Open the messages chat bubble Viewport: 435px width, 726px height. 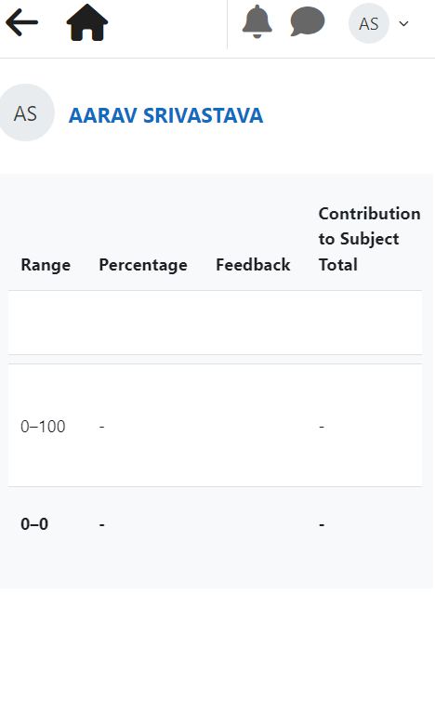(x=308, y=21)
